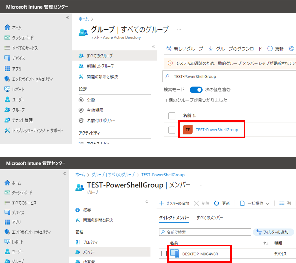
Task: Open the ellipsis menu beside すべてのグループ title
Action: click(179, 30)
